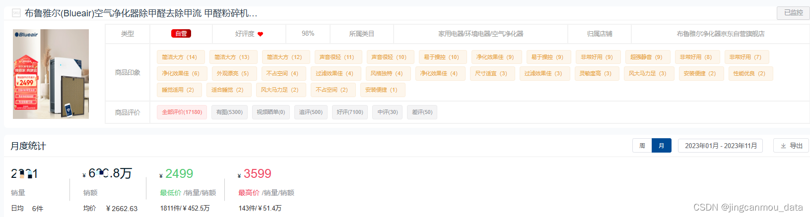This screenshot has width=810, height=217.
Task: Switch statistics to 周 view
Action: coord(642,146)
